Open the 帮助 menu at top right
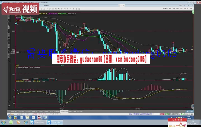The image size is (202, 127). point(191,8)
